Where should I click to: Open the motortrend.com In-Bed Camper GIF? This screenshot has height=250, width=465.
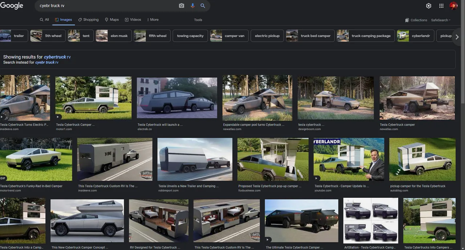(36, 159)
